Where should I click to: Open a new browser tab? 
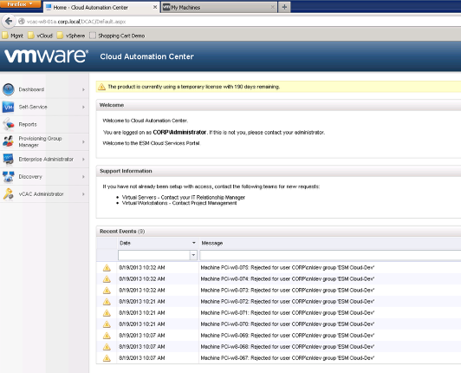(284, 7)
